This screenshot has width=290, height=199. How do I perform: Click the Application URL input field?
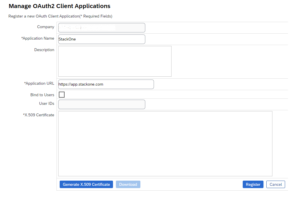coord(106,84)
